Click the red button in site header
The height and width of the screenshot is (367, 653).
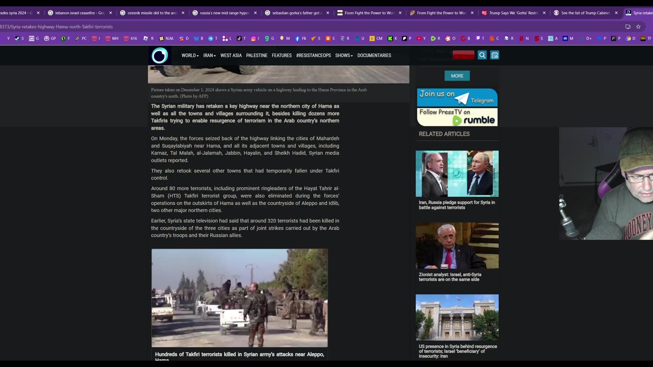click(x=463, y=55)
